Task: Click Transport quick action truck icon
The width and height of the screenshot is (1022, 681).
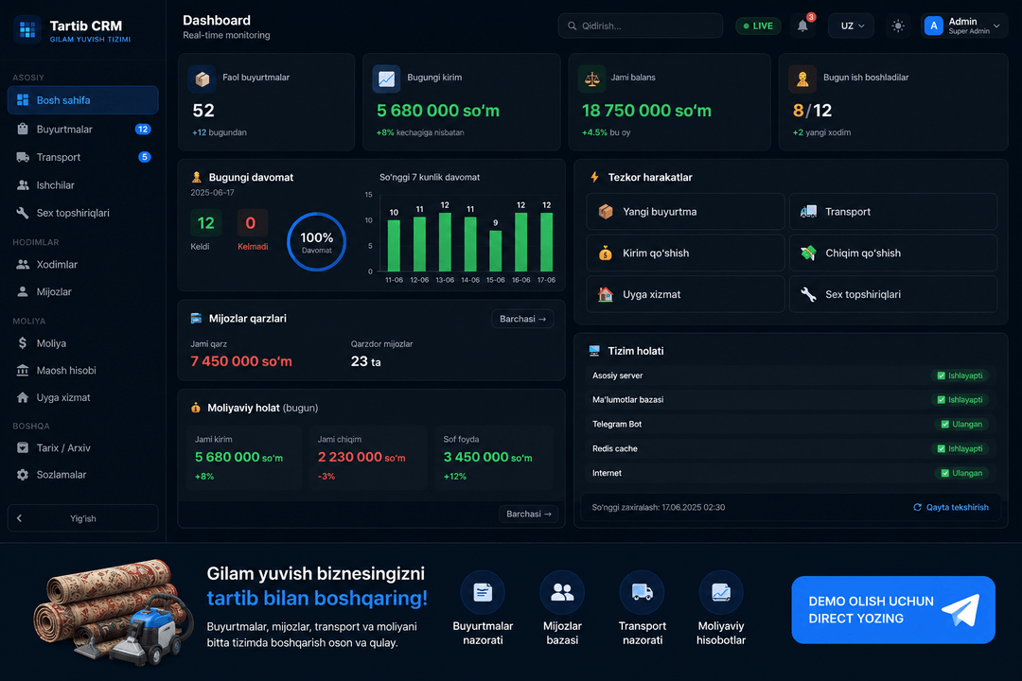Action: tap(808, 211)
